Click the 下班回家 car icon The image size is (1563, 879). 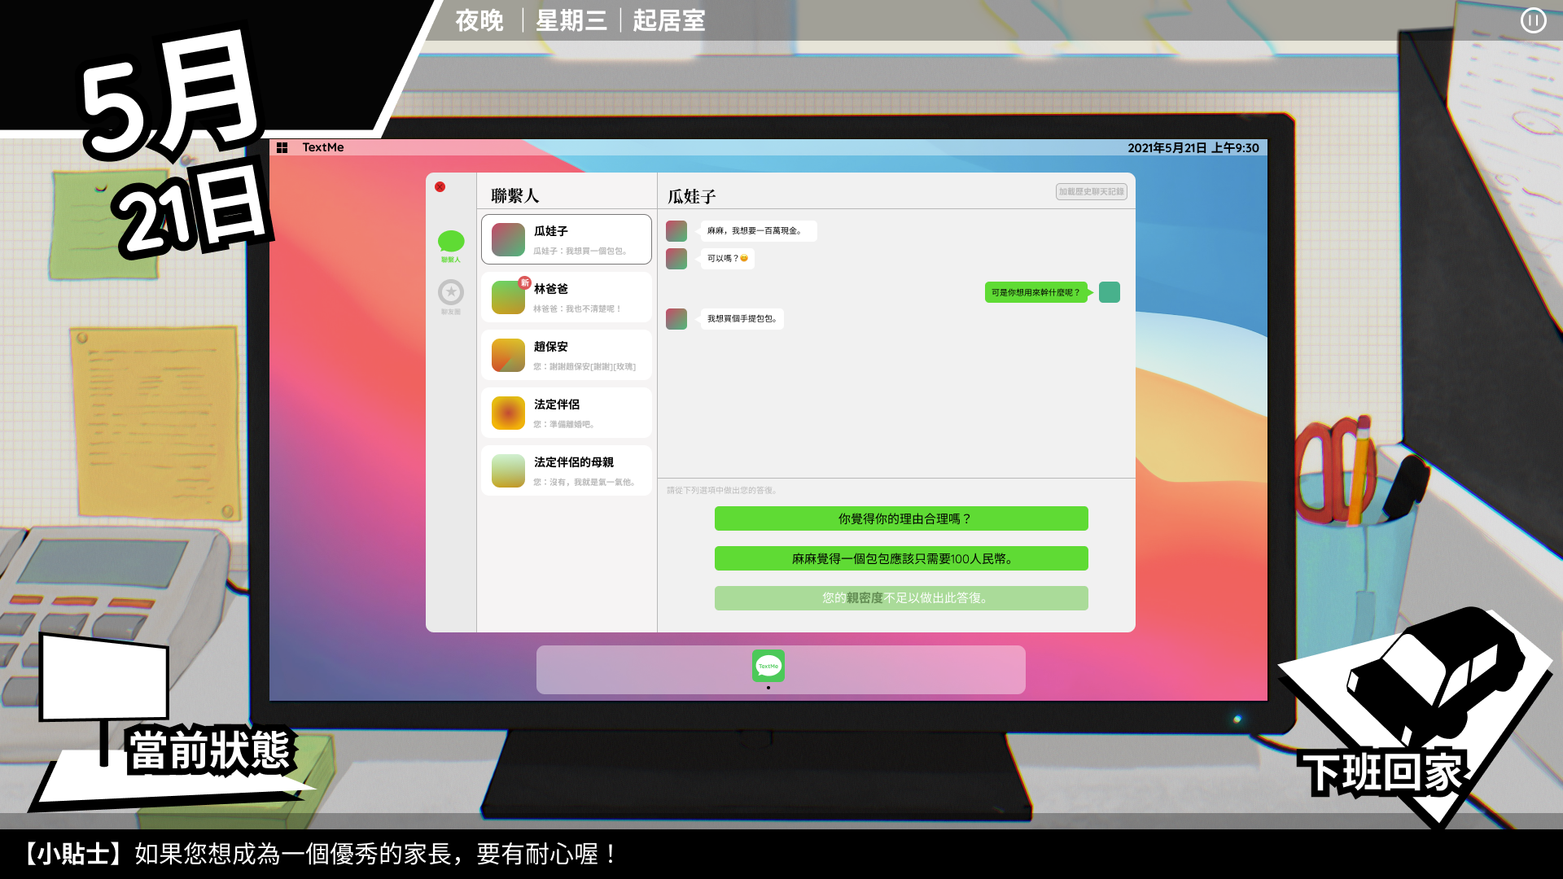tap(1433, 676)
